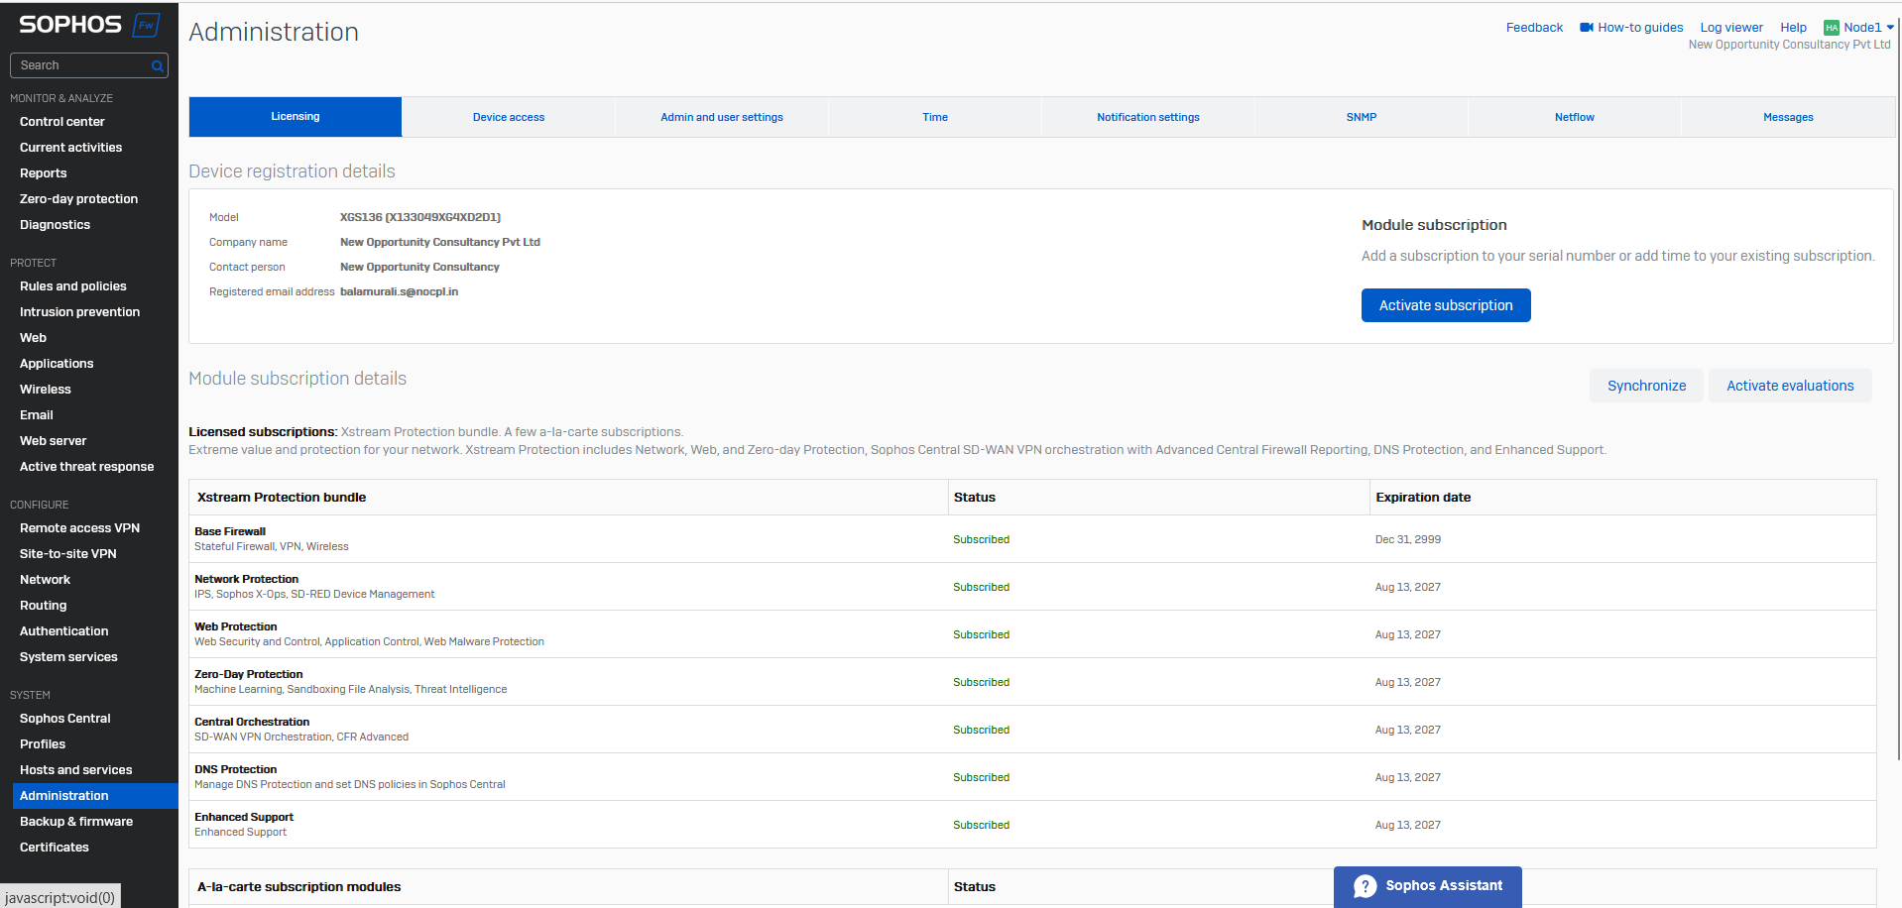Viewport: 1902px width, 908px height.
Task: Open Rules and policies menu item
Action: pos(73,286)
